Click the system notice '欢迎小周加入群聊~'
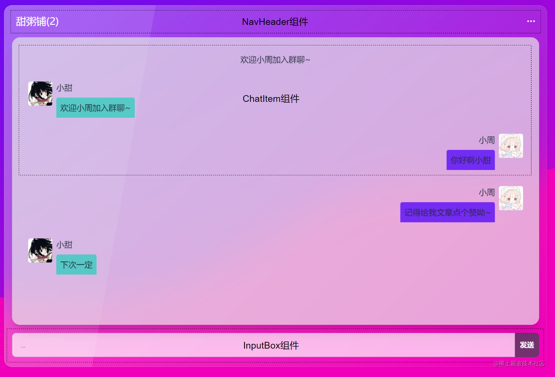The image size is (555, 377). pos(275,60)
